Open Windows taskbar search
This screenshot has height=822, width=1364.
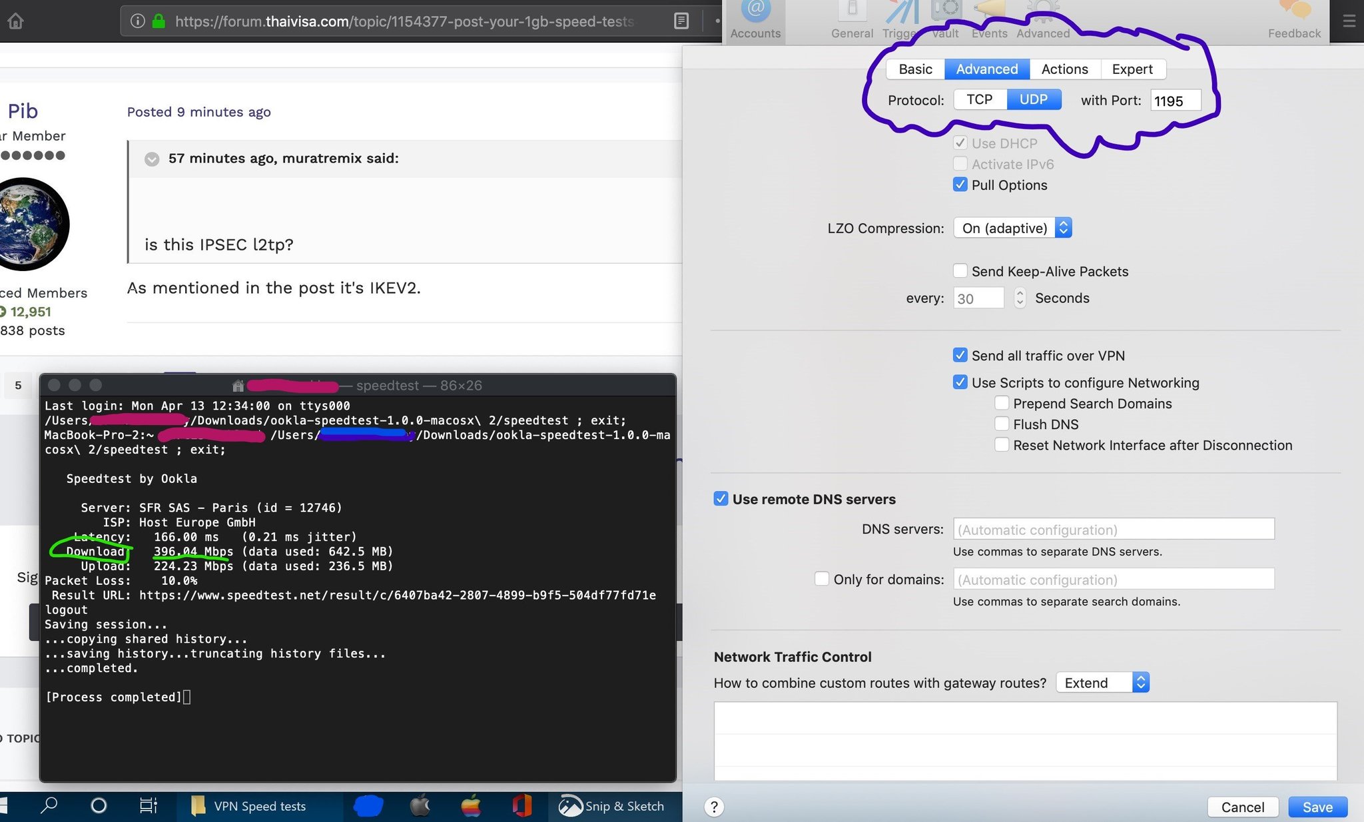49,806
